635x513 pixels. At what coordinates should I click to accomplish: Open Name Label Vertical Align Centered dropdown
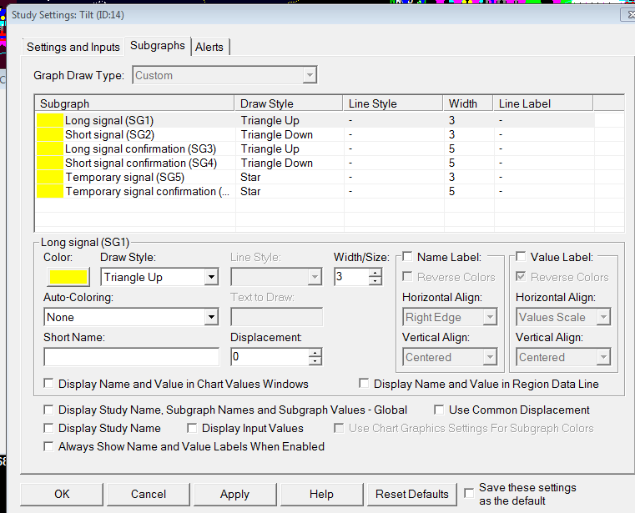click(450, 357)
